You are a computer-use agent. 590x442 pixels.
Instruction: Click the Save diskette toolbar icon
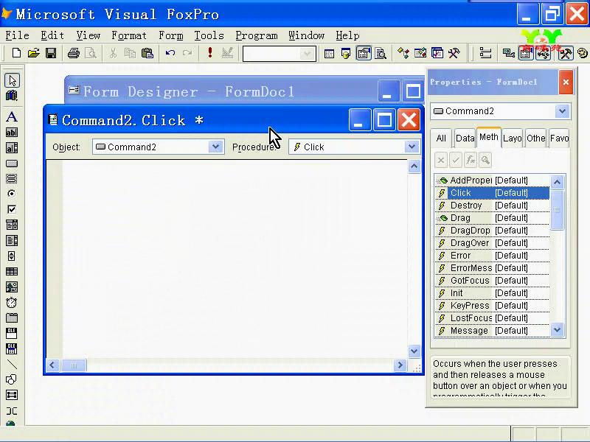pos(51,53)
